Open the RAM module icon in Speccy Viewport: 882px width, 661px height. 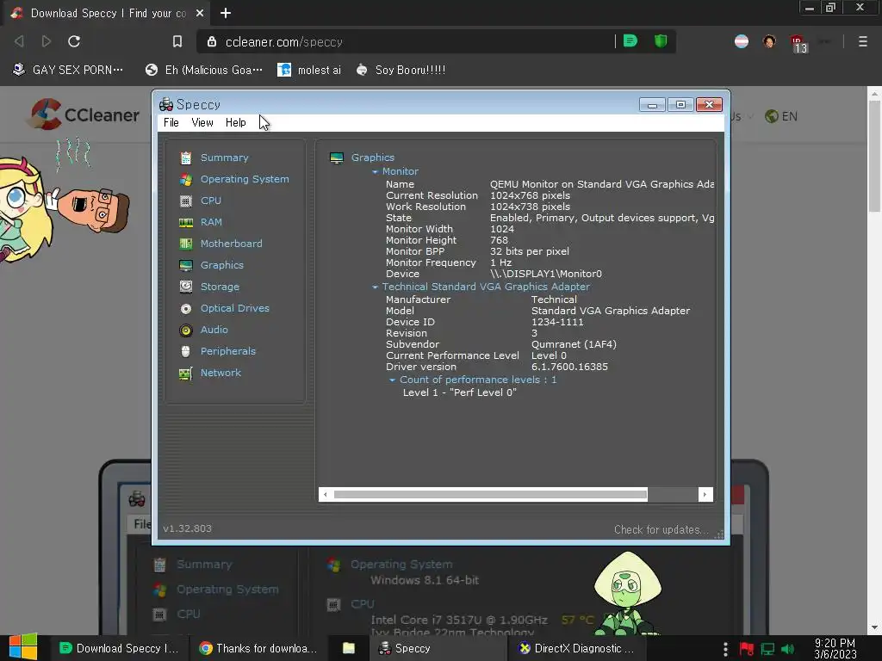pyautogui.click(x=186, y=223)
